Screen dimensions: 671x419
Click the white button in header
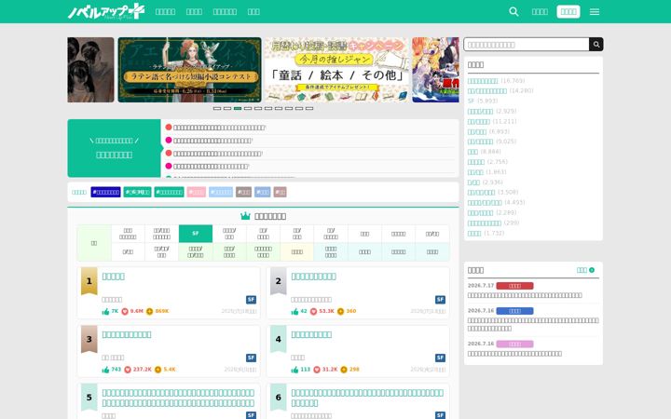point(568,11)
